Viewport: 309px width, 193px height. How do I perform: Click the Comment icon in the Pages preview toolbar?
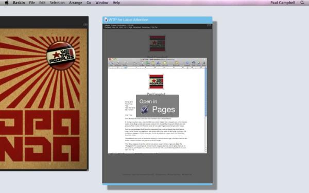point(165,63)
